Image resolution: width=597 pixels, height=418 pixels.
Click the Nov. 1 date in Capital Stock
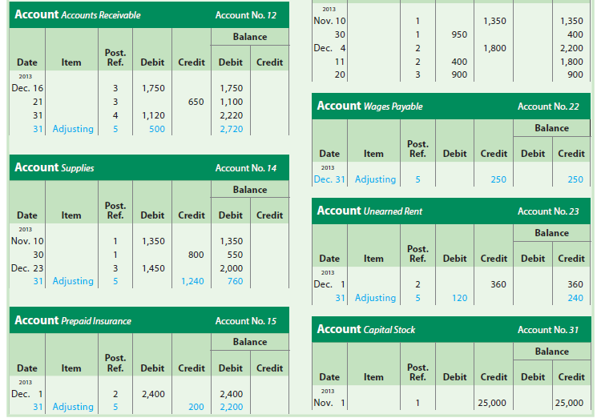pos(330,403)
